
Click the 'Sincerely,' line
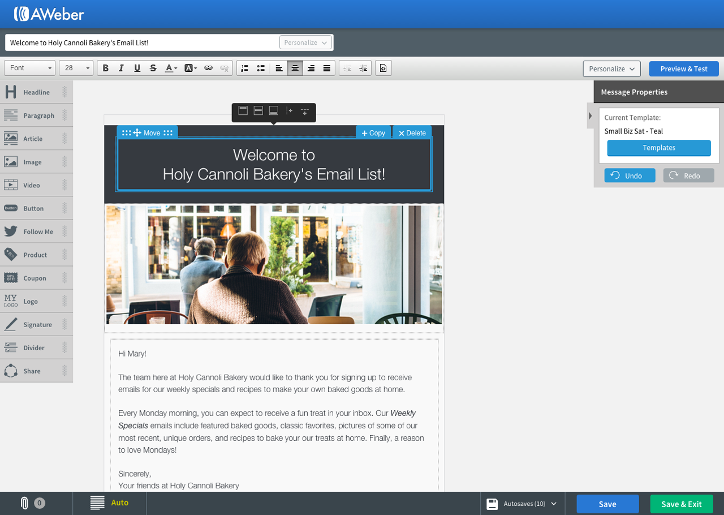pos(135,474)
